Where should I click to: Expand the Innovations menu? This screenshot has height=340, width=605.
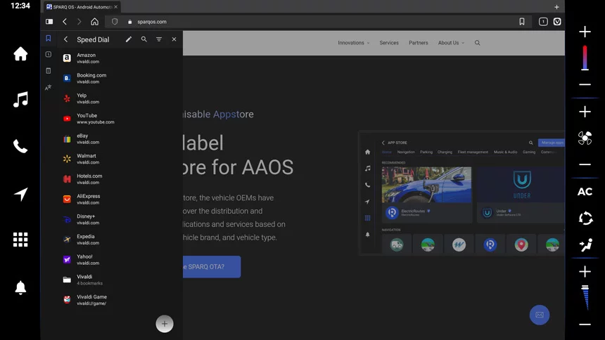point(353,43)
